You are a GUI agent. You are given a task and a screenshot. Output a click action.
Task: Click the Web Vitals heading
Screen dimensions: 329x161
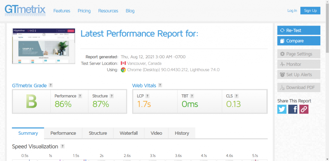coord(144,85)
